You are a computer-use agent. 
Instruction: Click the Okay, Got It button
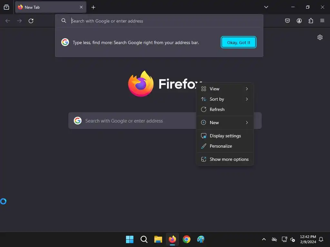[x=238, y=42]
